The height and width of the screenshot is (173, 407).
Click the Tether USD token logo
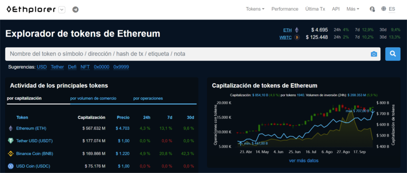coord(10,140)
